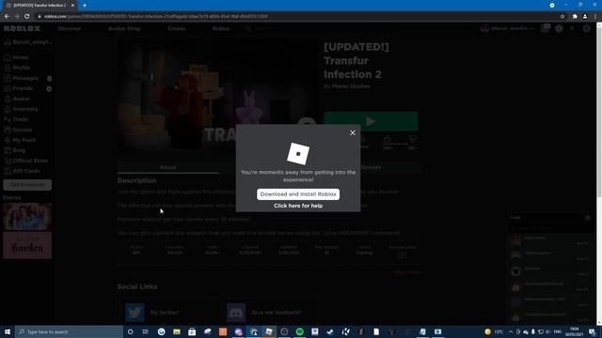Close the Roblox install dialog
This screenshot has width=602, height=338.
[353, 132]
